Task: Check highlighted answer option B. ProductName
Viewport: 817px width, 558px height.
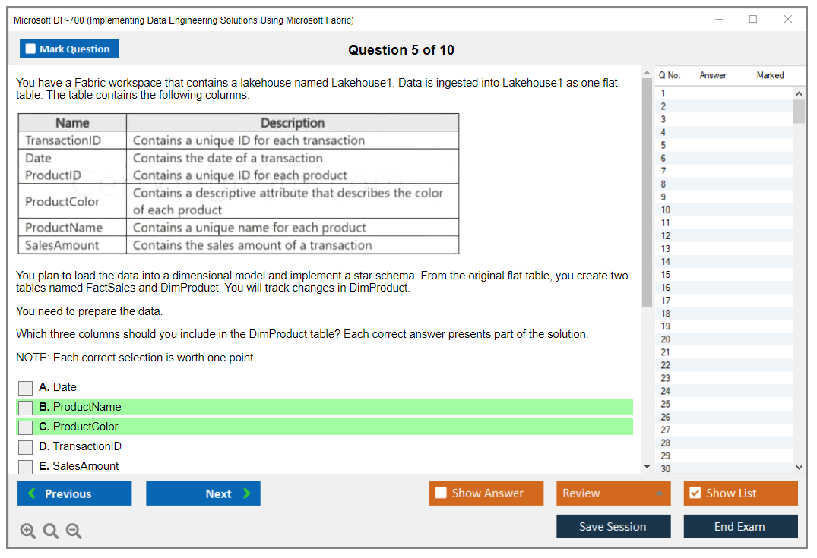Action: tap(25, 407)
